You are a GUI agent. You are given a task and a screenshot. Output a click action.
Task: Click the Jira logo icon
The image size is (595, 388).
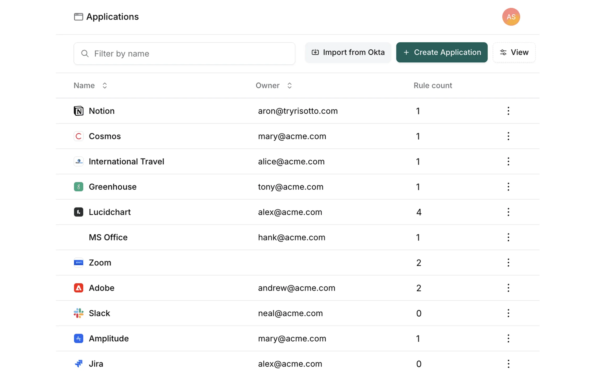78,364
